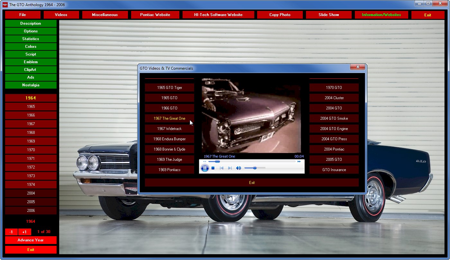Play 1967 The Great One video

click(169, 118)
